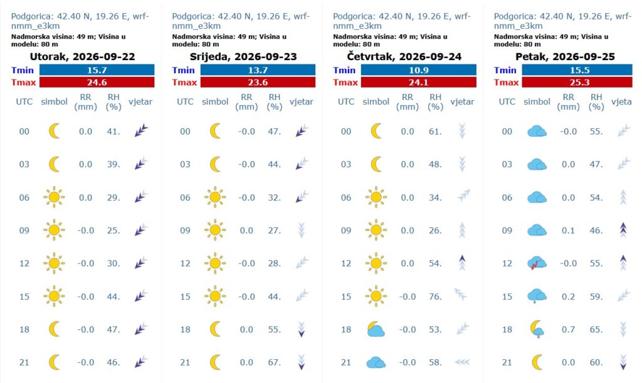Image resolution: width=642 pixels, height=383 pixels.
Task: Click the rain cloud icon at Petak 15 UTC
Action: point(537,297)
